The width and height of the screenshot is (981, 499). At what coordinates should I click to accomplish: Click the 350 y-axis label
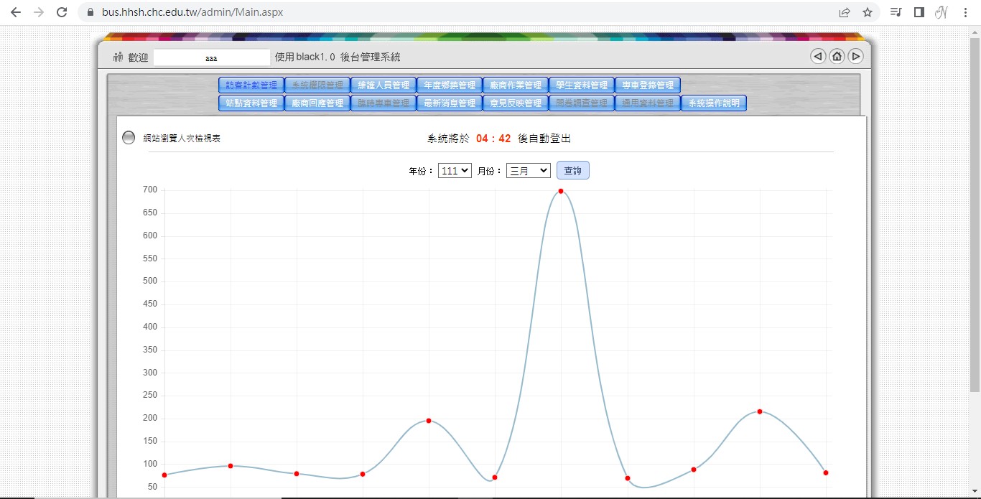pyautogui.click(x=149, y=350)
